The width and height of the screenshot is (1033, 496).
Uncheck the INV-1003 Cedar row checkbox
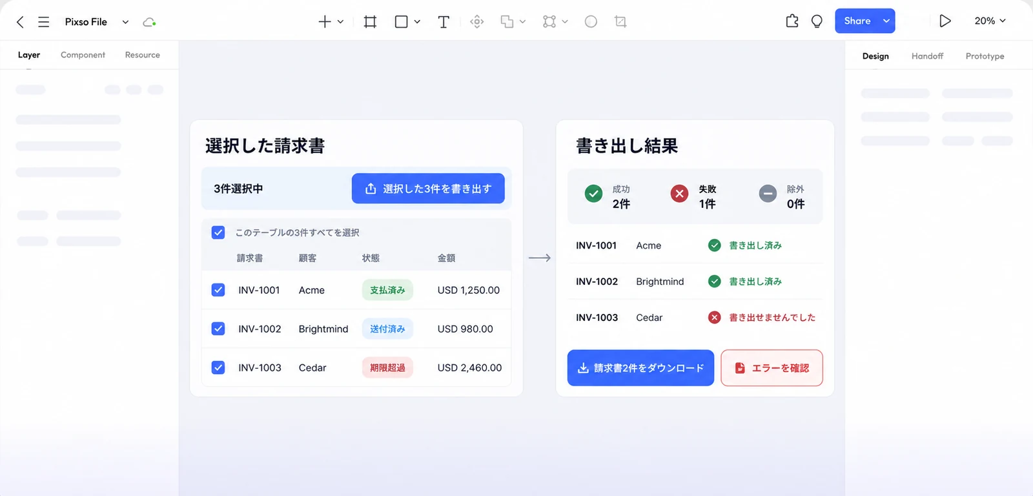(218, 367)
